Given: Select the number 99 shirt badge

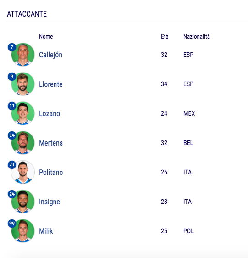Looking at the screenshot, I should pos(12,224).
